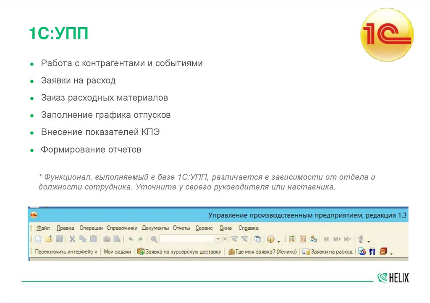Open the Документы menu

click(x=155, y=228)
